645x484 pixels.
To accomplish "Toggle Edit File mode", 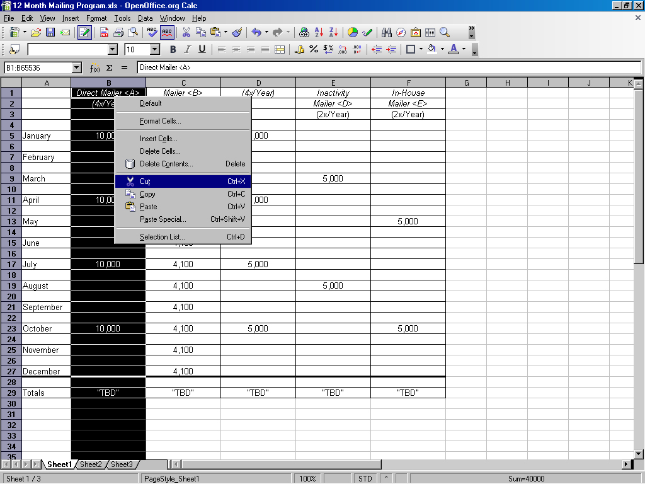I will 84,32.
